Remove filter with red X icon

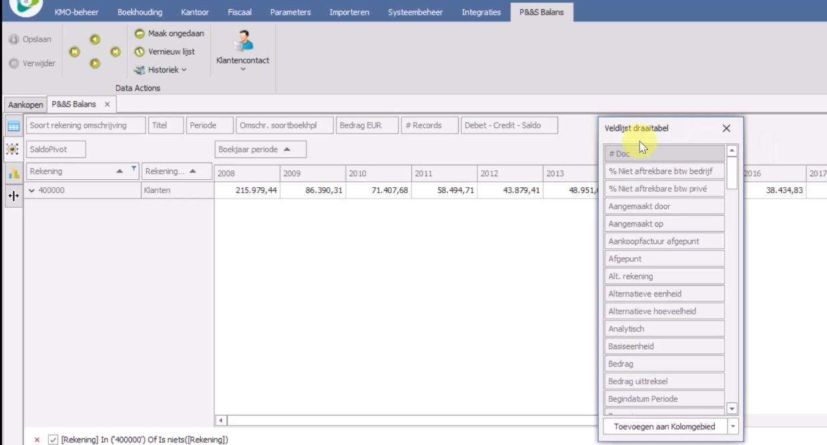[37, 440]
